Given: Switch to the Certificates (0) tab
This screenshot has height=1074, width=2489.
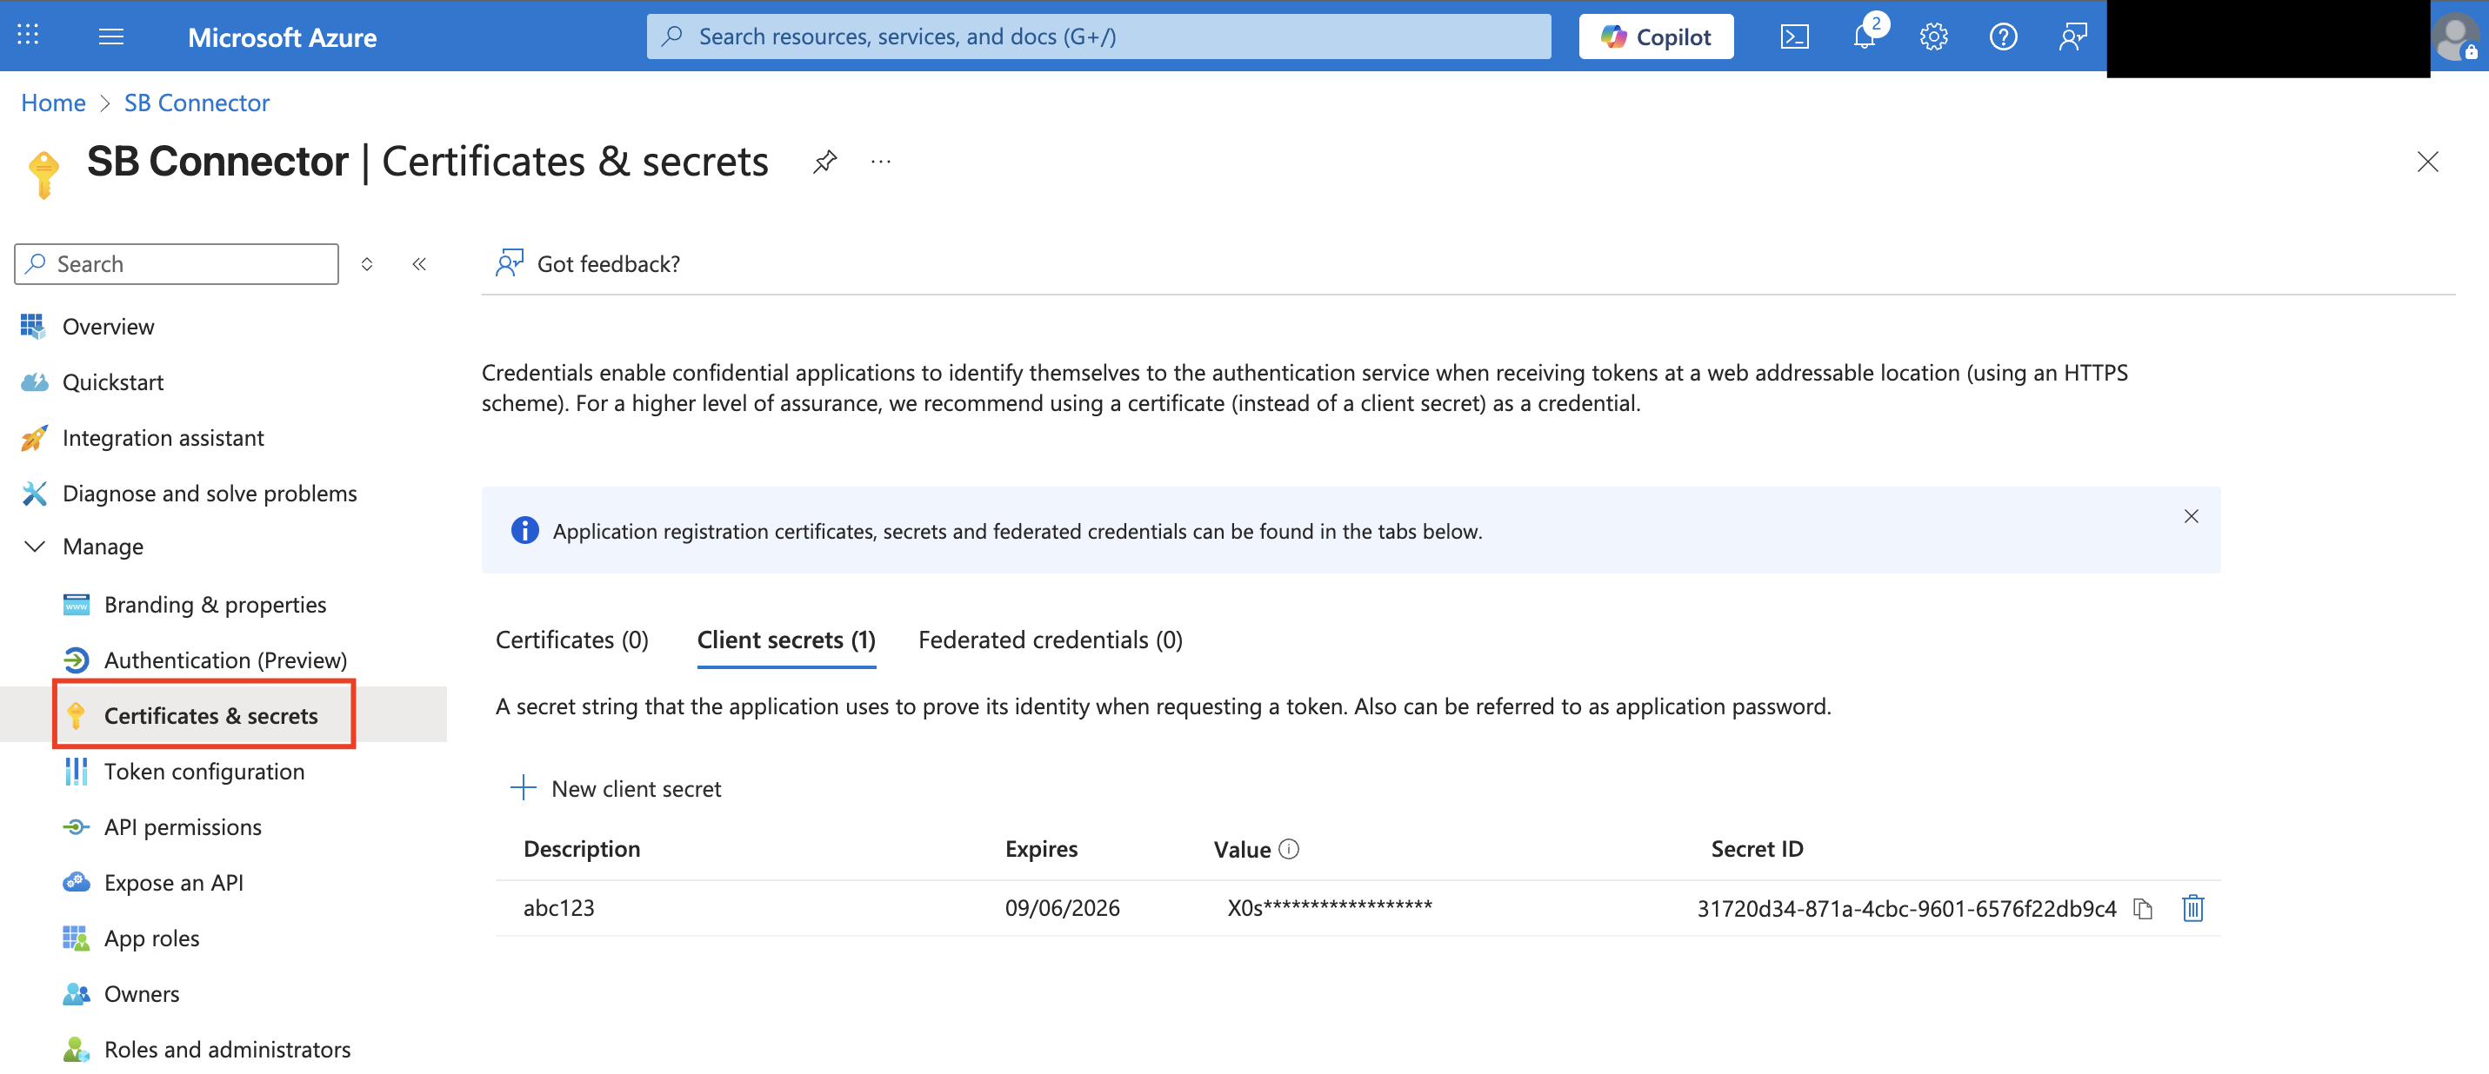Looking at the screenshot, I should coord(572,640).
